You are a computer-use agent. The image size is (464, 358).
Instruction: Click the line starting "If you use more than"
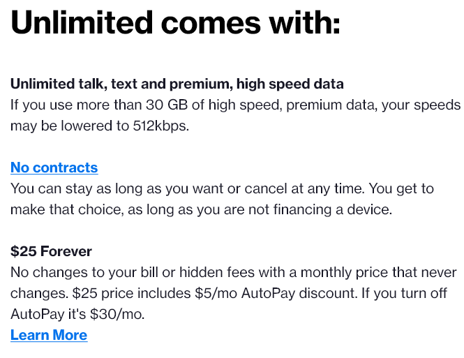click(x=235, y=105)
